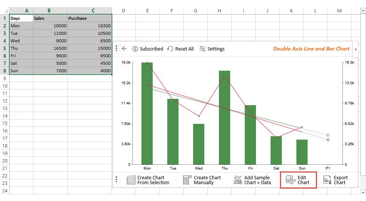Click the red forecast point above P1
This screenshot has width=366, height=201.
(x=328, y=140)
